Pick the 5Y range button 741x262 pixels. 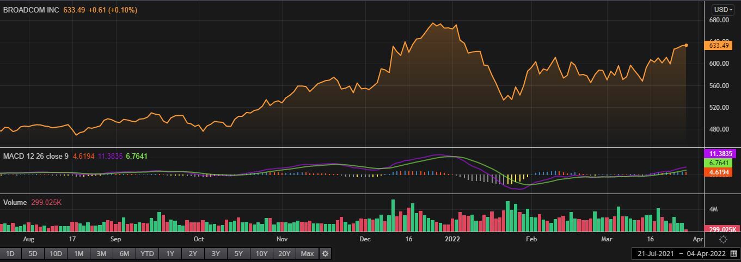(x=238, y=253)
